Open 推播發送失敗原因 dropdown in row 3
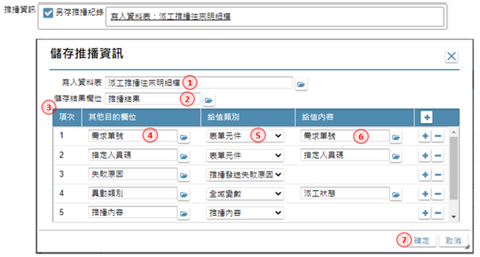Image resolution: width=480 pixels, height=257 pixels. point(245,175)
